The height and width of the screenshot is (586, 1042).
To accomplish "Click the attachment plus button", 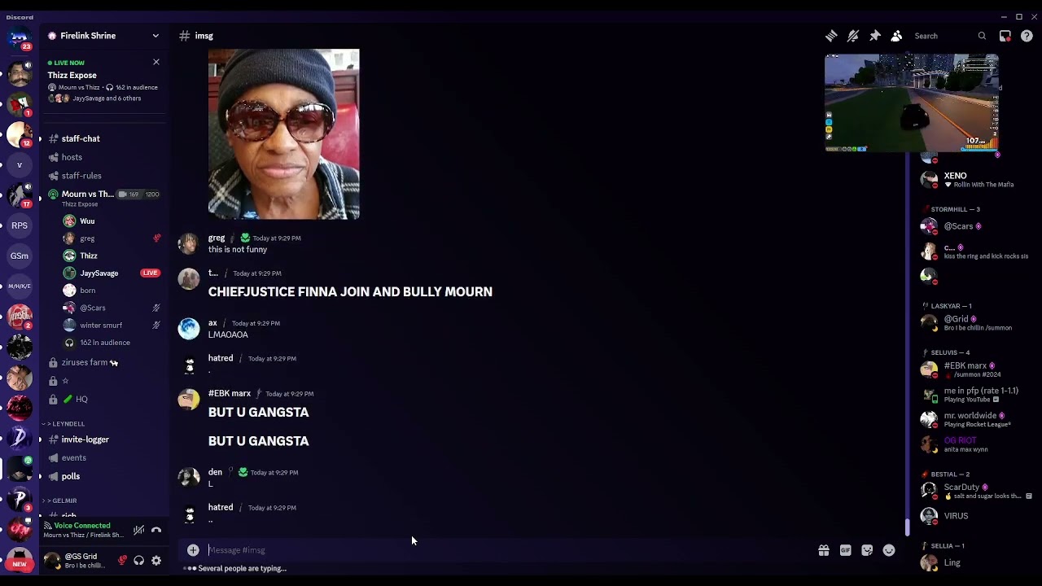I will tap(193, 550).
